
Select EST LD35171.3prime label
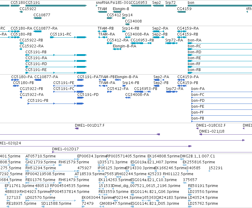pyautogui.click(x=113, y=162)
